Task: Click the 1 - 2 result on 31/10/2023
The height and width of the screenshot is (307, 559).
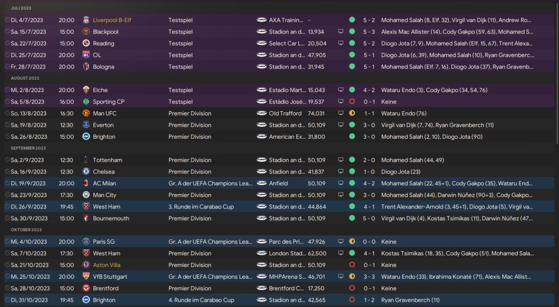Action: 369,300
